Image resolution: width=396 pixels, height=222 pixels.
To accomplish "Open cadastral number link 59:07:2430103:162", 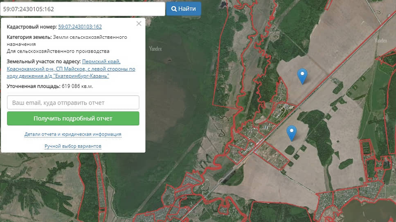I will pos(80,27).
